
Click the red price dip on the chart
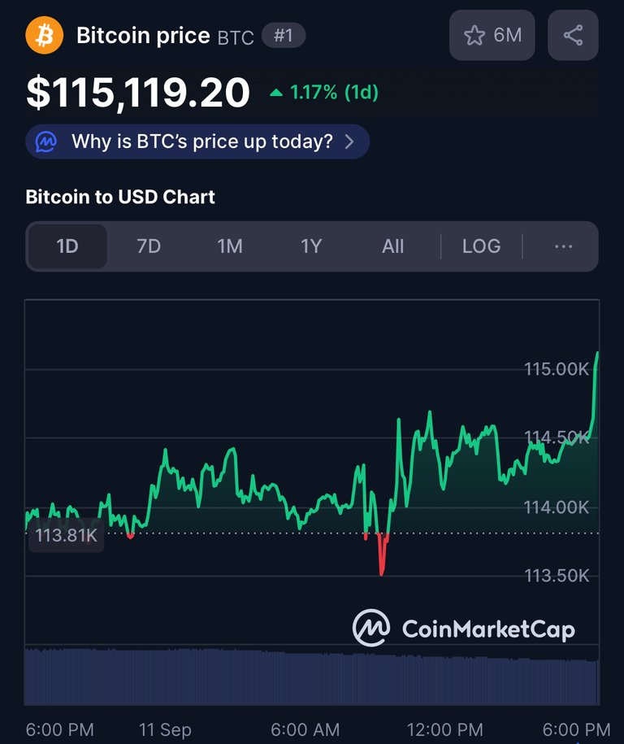pos(382,555)
